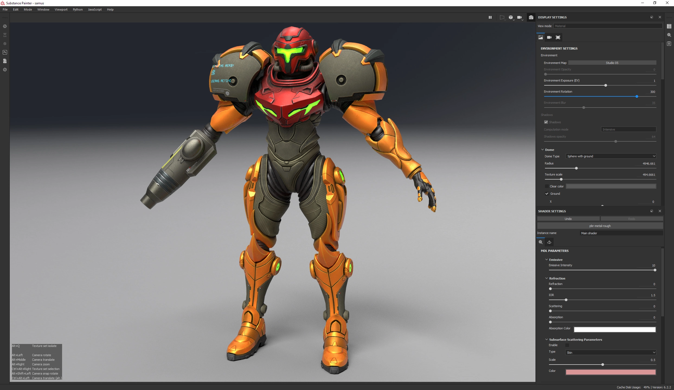Screen dimensions: 674x390
Task: Collapse the Refraction section
Action: [x=547, y=278]
